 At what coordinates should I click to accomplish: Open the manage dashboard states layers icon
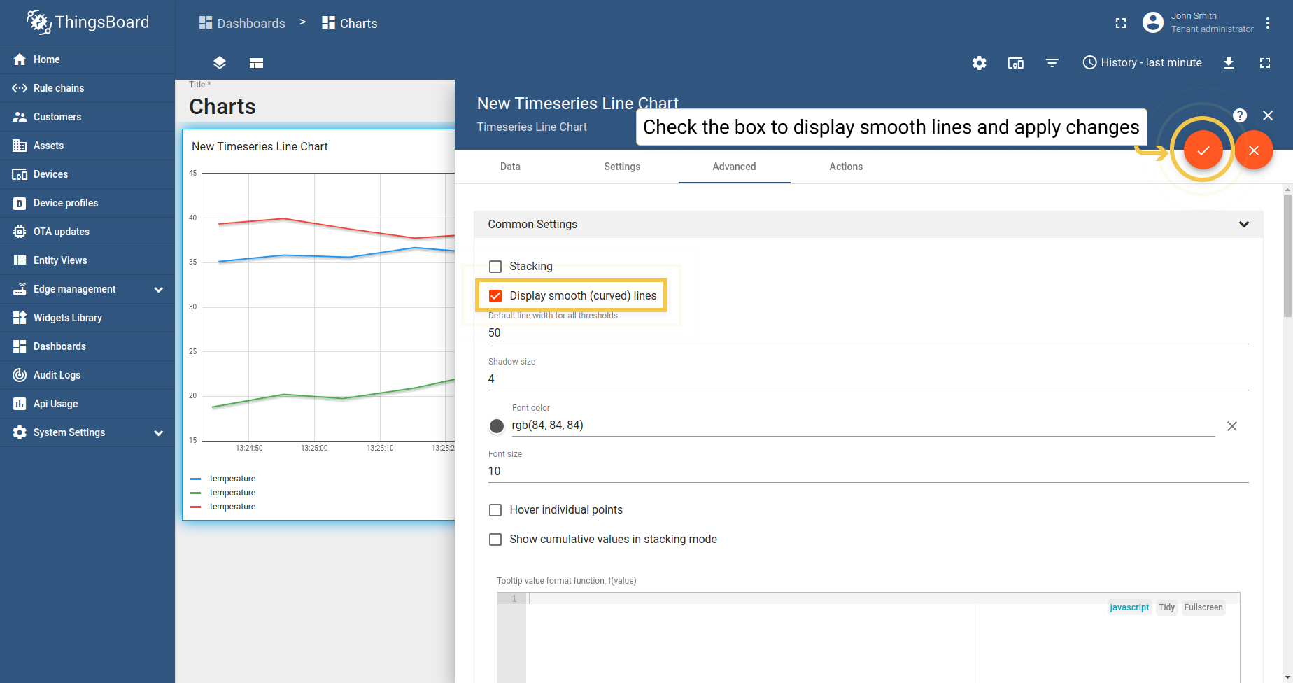coord(220,63)
